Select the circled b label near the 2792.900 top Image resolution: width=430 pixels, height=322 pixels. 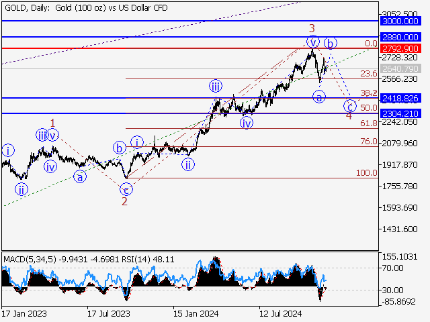click(x=331, y=44)
